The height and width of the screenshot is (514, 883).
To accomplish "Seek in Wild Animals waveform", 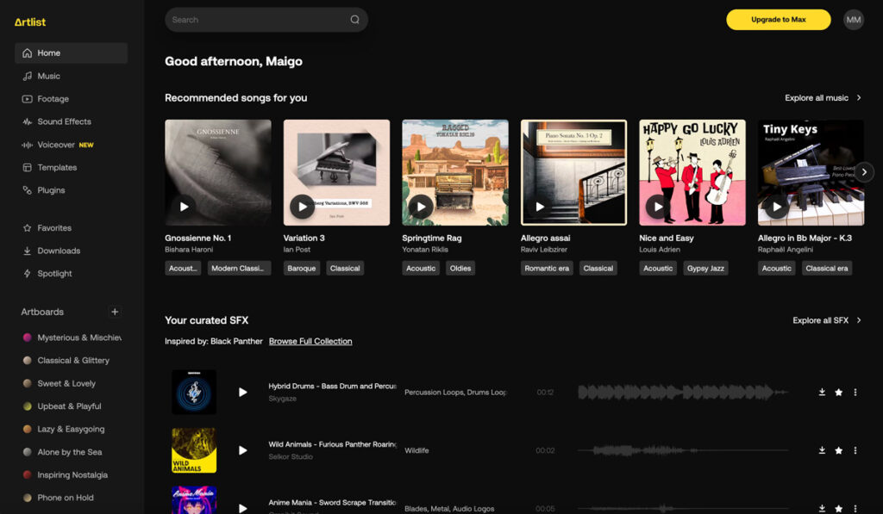I will (x=683, y=450).
